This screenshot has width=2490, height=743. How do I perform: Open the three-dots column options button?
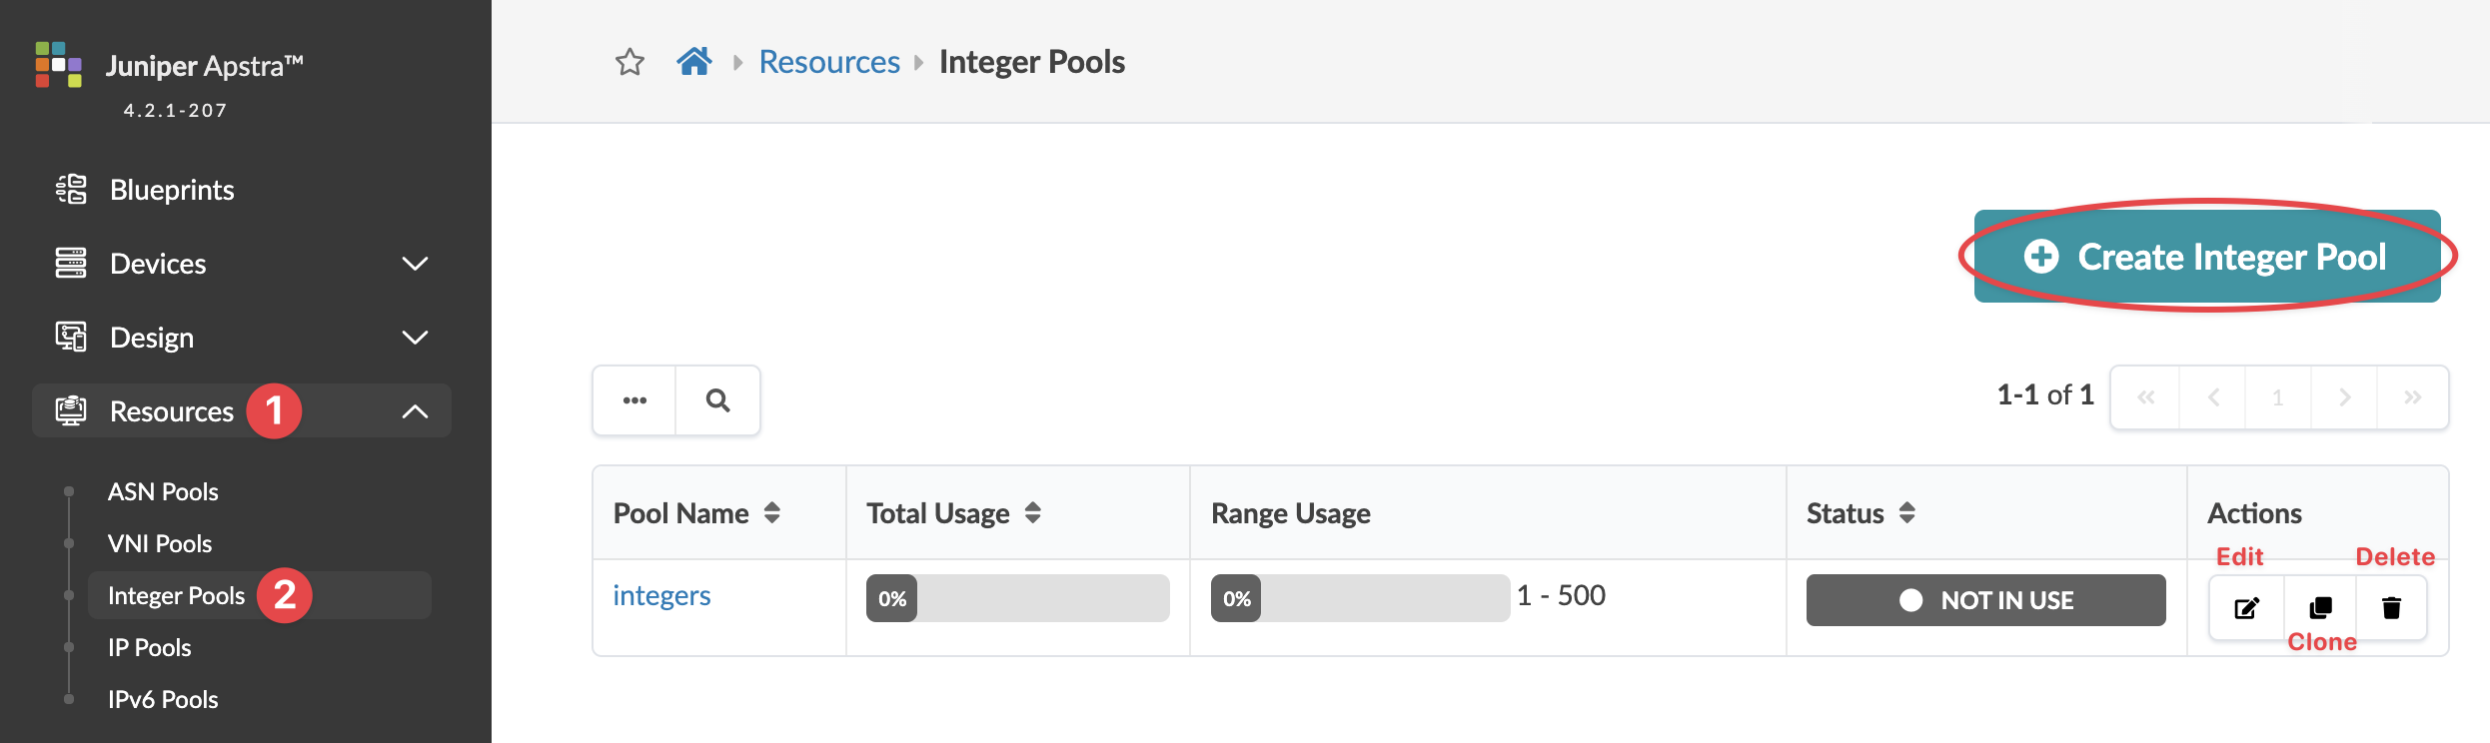pyautogui.click(x=634, y=400)
